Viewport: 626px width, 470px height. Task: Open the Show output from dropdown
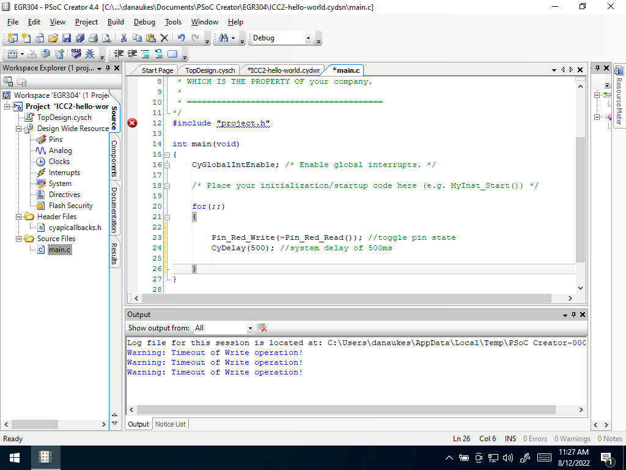click(x=250, y=328)
